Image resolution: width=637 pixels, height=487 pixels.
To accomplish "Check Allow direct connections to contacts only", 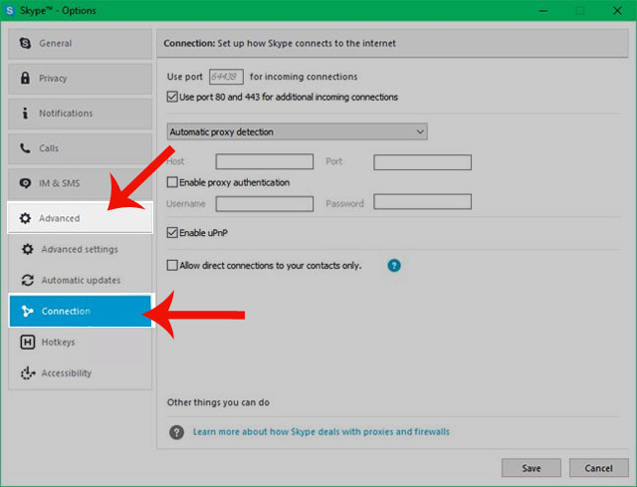I will point(172,266).
